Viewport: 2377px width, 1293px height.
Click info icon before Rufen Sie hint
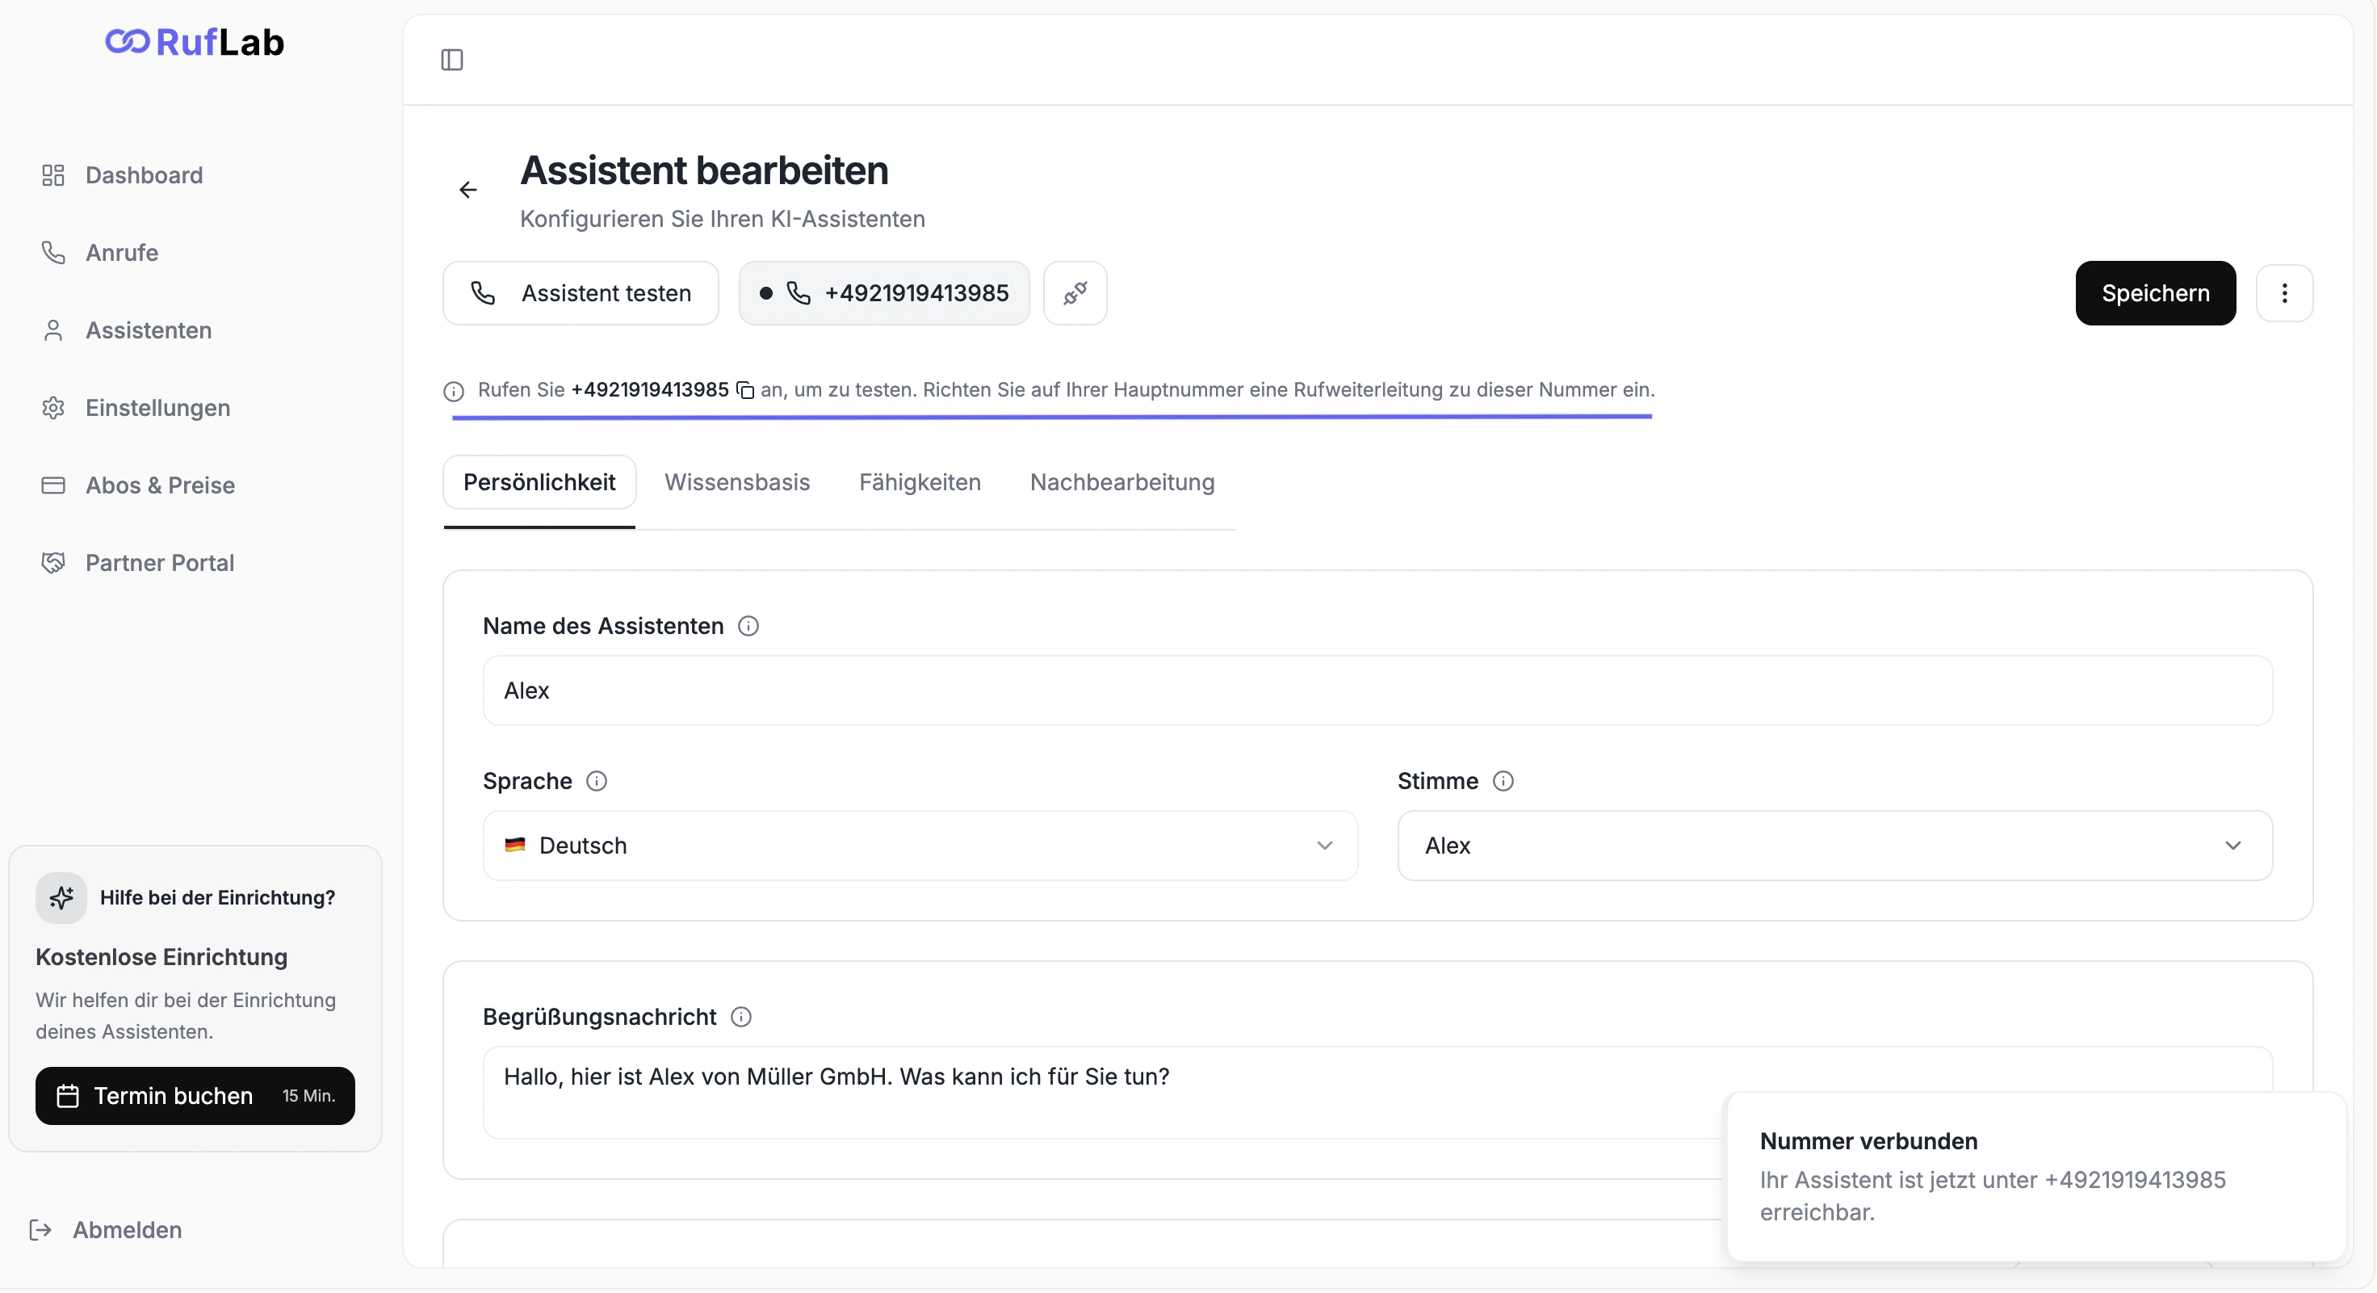tap(454, 392)
